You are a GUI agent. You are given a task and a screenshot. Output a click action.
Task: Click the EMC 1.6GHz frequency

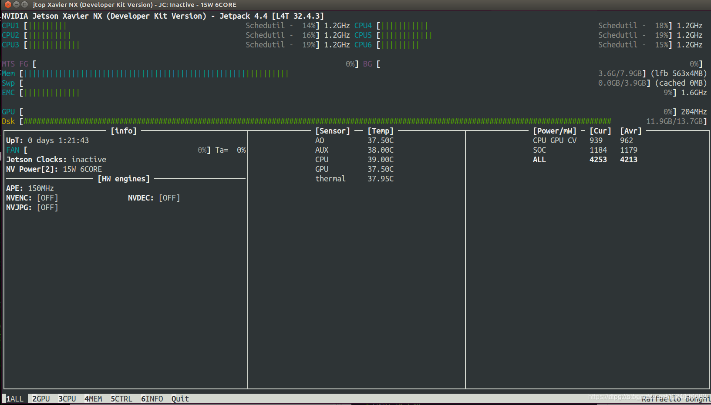click(694, 93)
